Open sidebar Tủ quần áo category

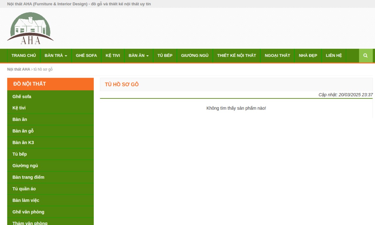pyautogui.click(x=50, y=189)
